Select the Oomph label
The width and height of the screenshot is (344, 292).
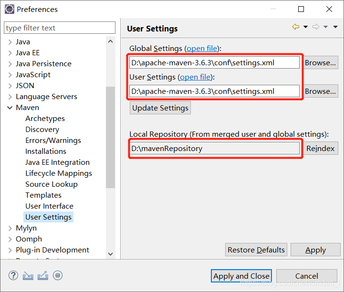29,239
